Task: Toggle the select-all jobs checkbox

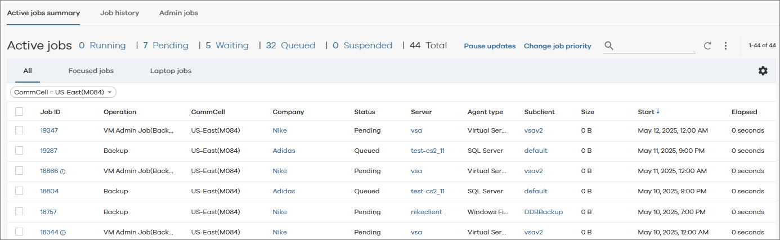Action: (19, 112)
